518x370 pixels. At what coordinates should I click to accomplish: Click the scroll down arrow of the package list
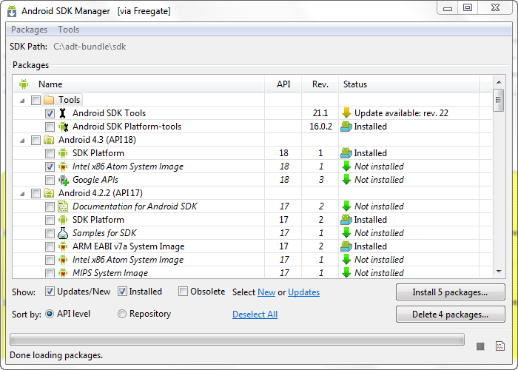click(499, 272)
